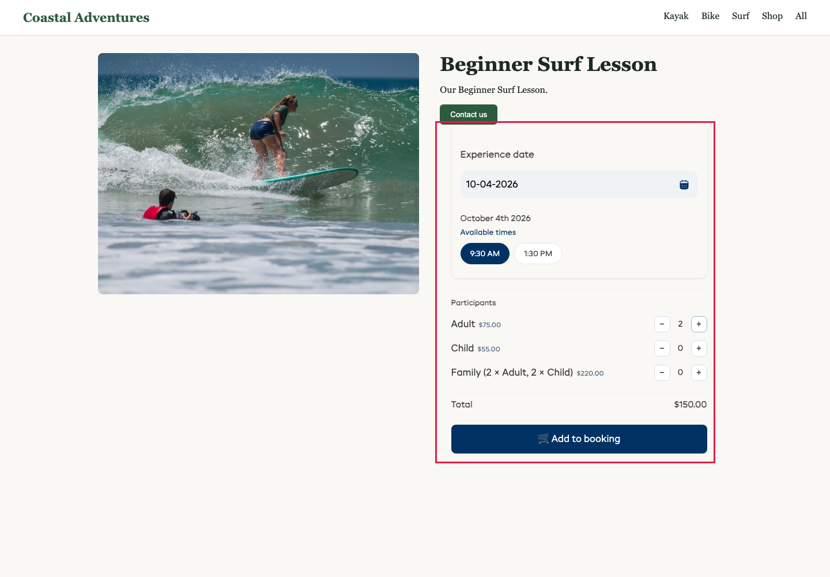Click the Beginner Surf Lesson heading
The image size is (830, 577).
[549, 64]
